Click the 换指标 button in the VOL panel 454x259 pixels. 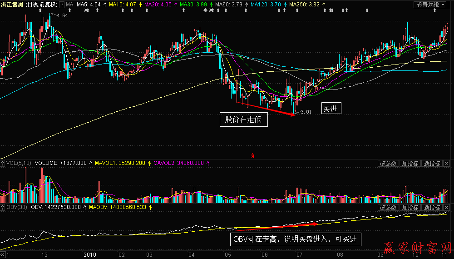pos(432,164)
